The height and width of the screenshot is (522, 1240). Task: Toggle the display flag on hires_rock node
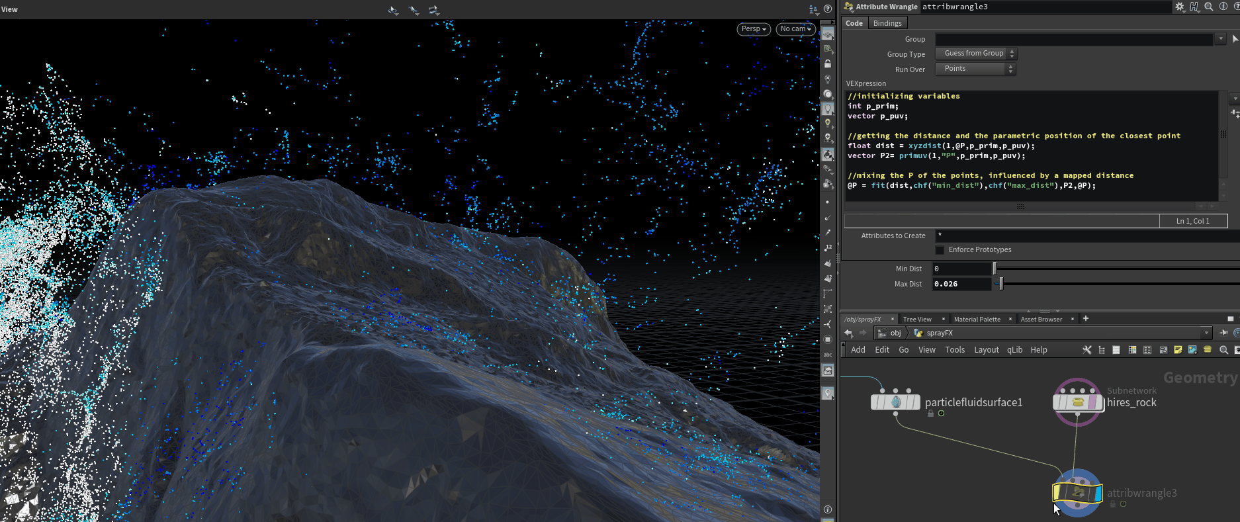pos(1100,402)
